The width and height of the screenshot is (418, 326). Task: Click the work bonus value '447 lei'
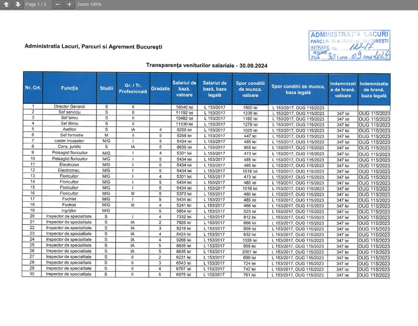point(250,136)
